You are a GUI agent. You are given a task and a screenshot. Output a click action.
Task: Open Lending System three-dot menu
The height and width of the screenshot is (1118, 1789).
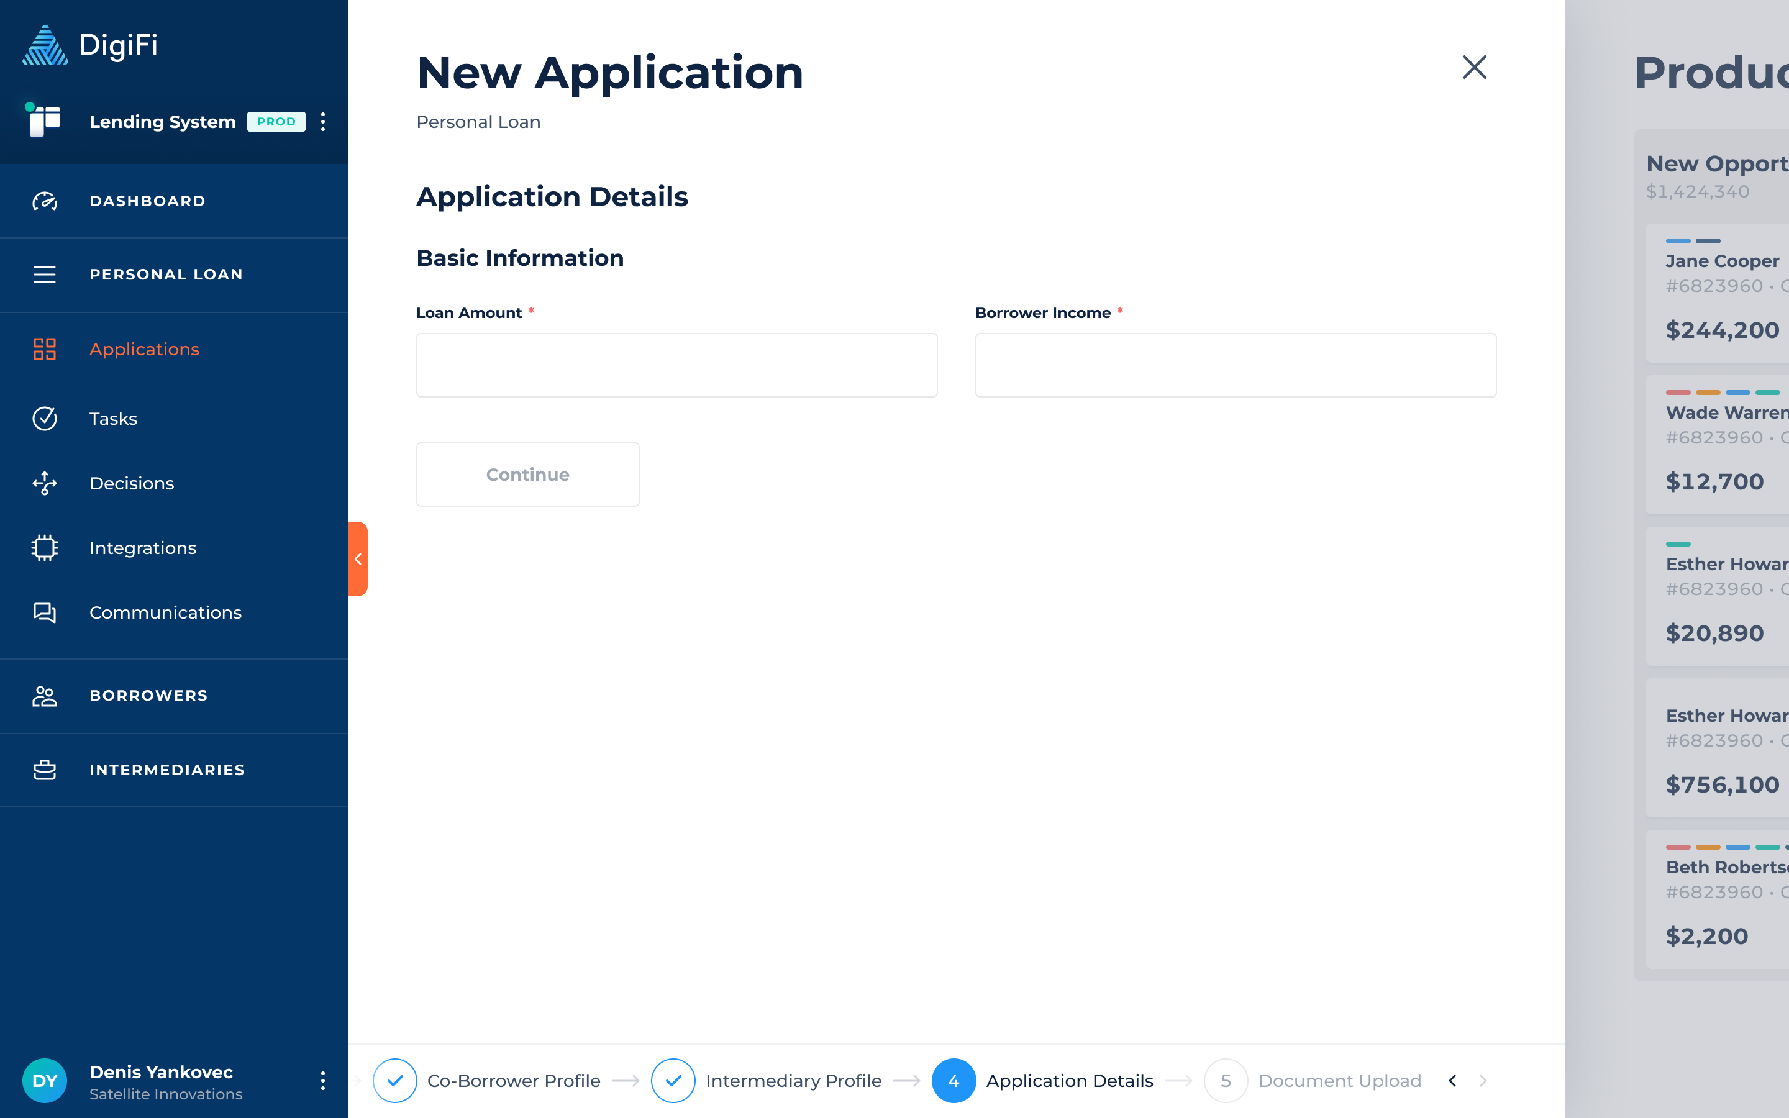click(x=323, y=122)
